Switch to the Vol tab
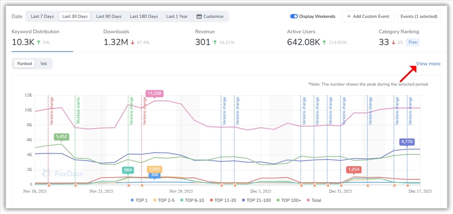 point(44,64)
